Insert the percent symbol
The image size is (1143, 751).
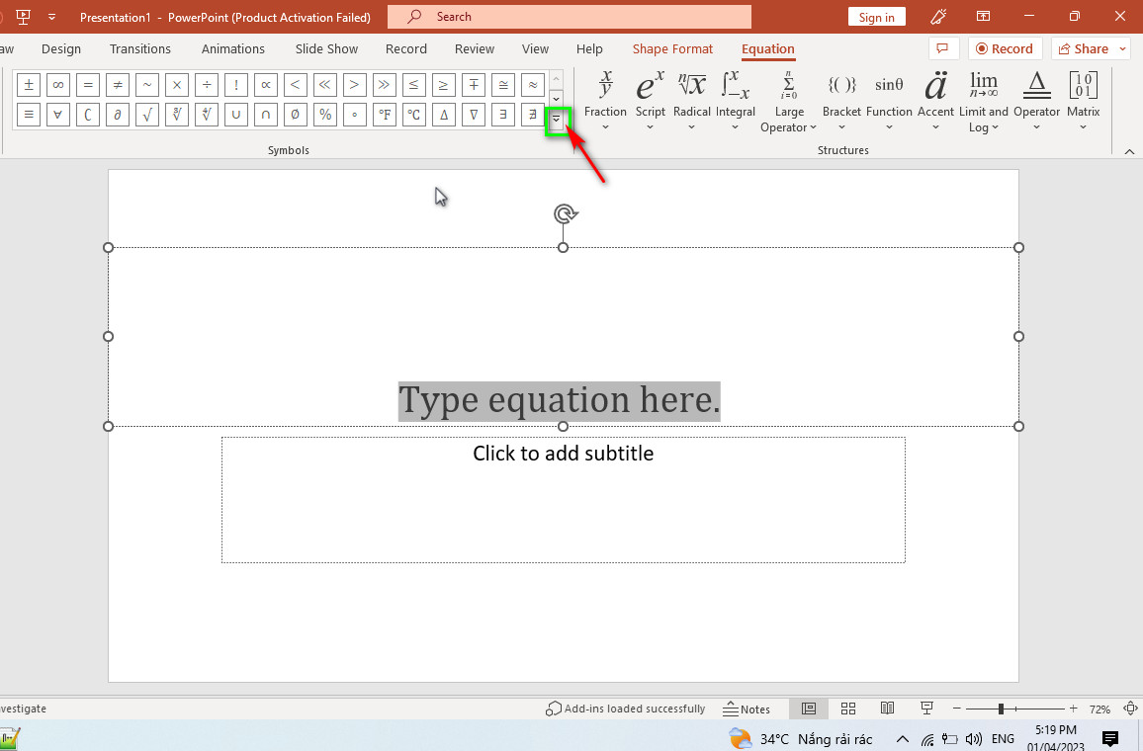click(x=325, y=115)
